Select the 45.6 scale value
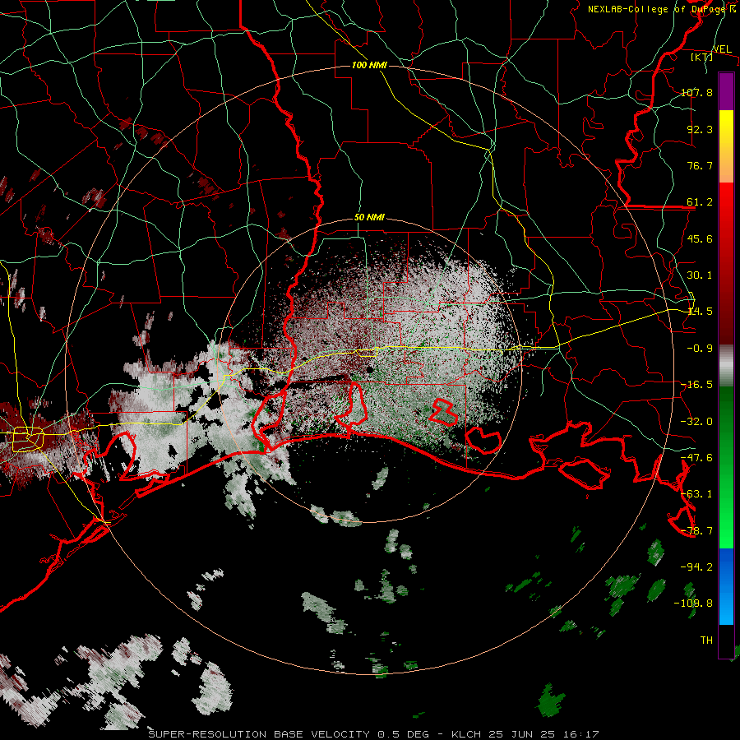 [700, 238]
